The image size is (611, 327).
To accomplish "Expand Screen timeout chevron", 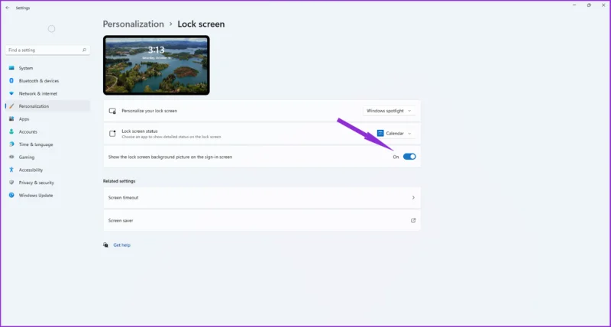I will 413,198.
